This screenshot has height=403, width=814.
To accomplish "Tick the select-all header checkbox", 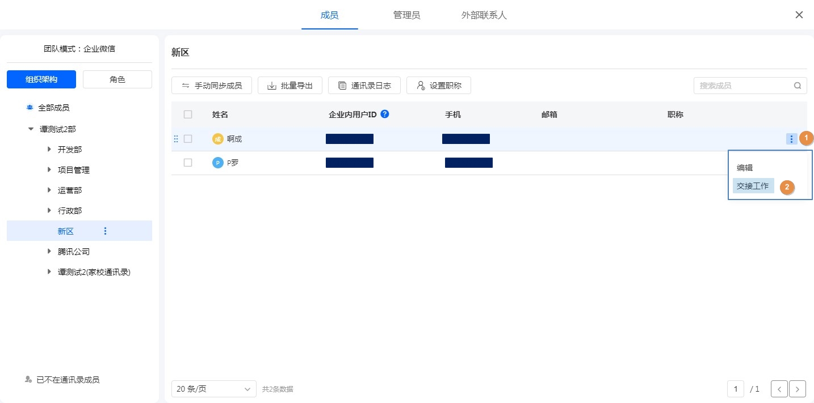I will coord(188,114).
